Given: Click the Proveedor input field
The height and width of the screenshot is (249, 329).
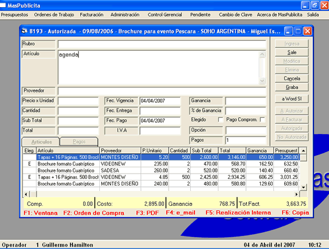Looking at the screenshot, I should 162,91.
